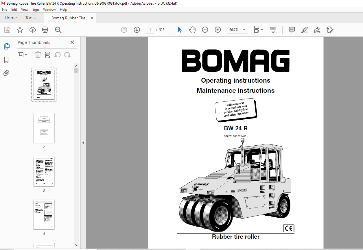Select page 1 thumbnail

coord(44,85)
